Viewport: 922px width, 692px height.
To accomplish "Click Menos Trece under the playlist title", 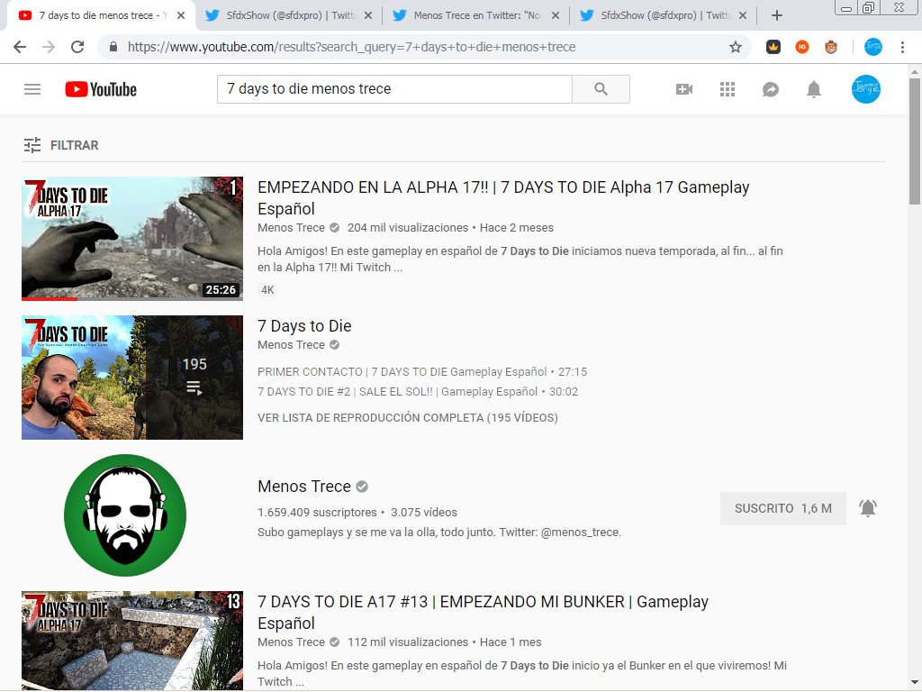I will click(x=291, y=345).
